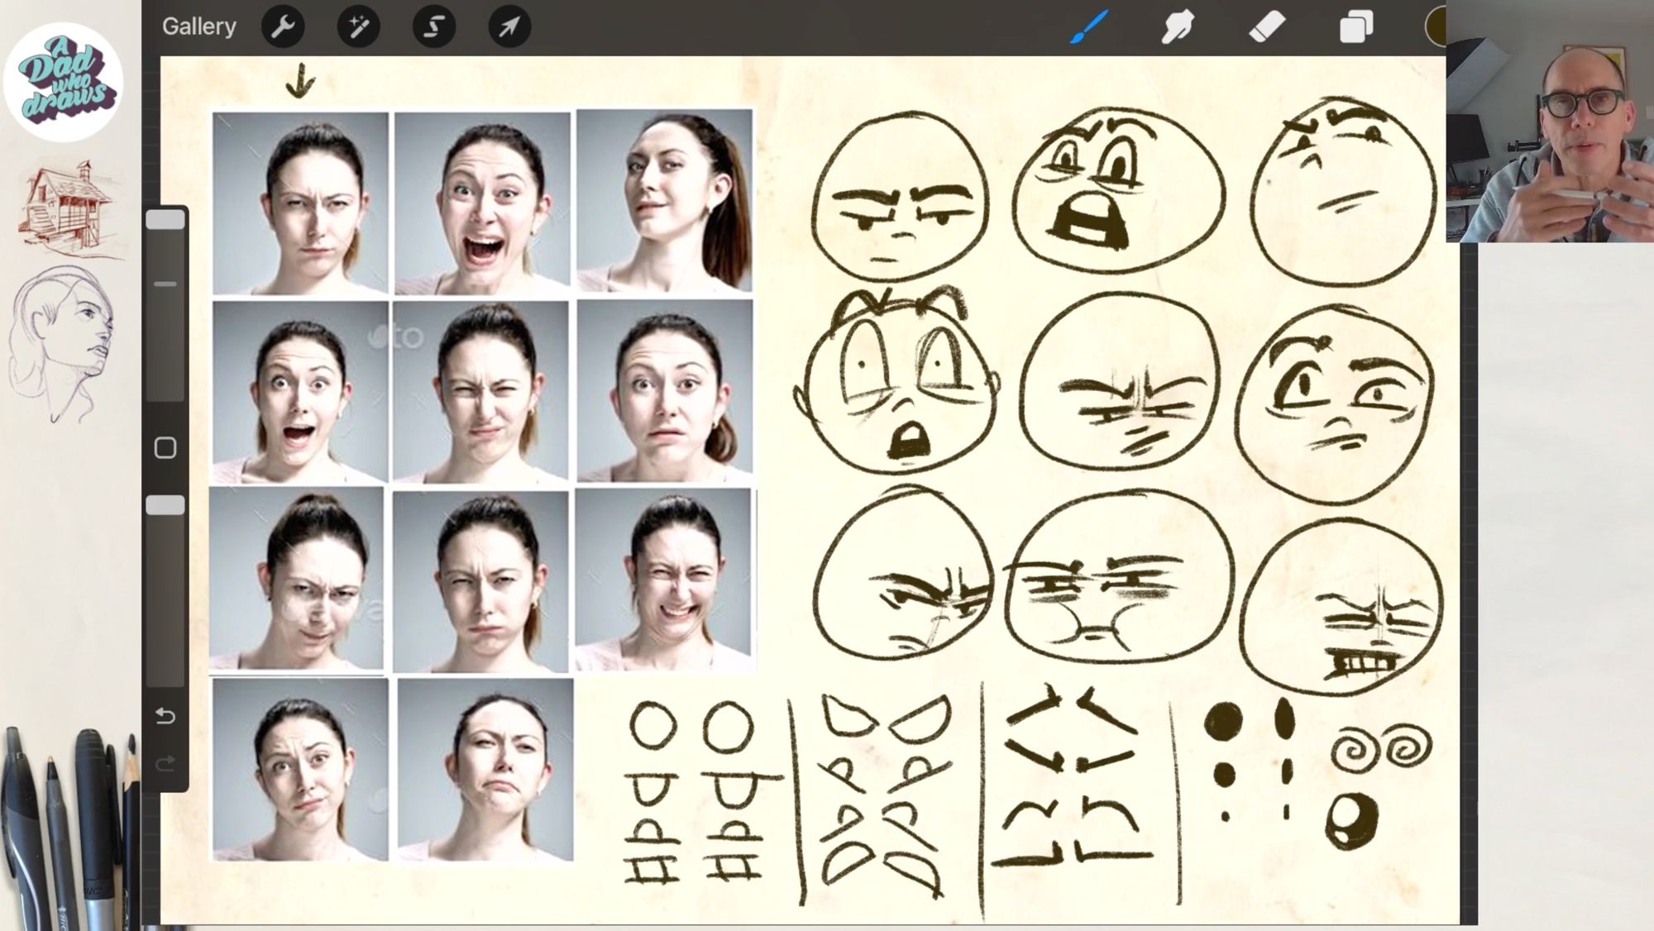Return to Gallery
Image resolution: width=1654 pixels, height=931 pixels.
[x=198, y=26]
